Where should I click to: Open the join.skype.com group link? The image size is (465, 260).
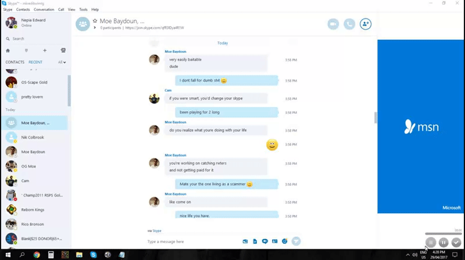pos(155,27)
